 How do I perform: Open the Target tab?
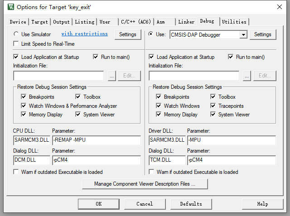coord(39,22)
